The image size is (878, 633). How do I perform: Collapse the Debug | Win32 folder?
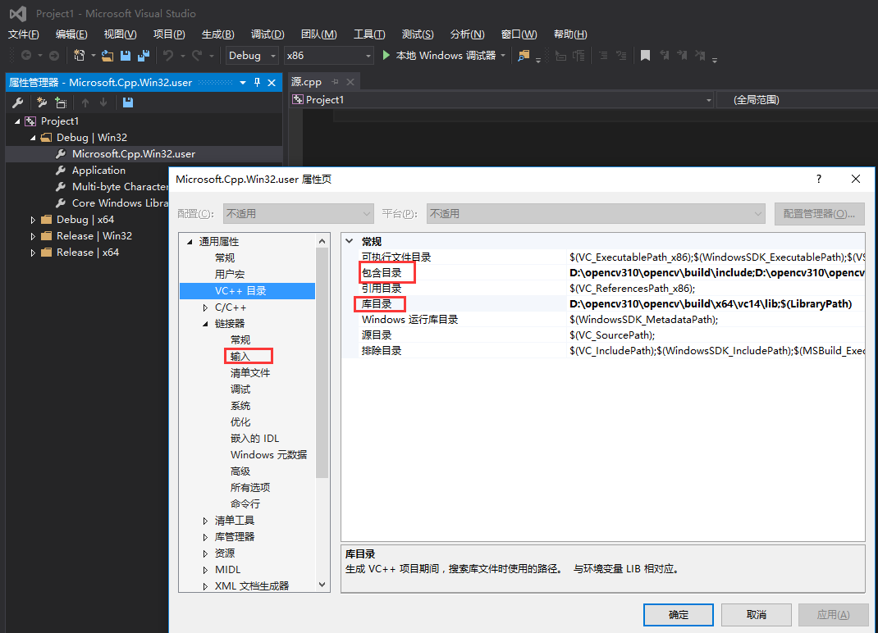(33, 138)
